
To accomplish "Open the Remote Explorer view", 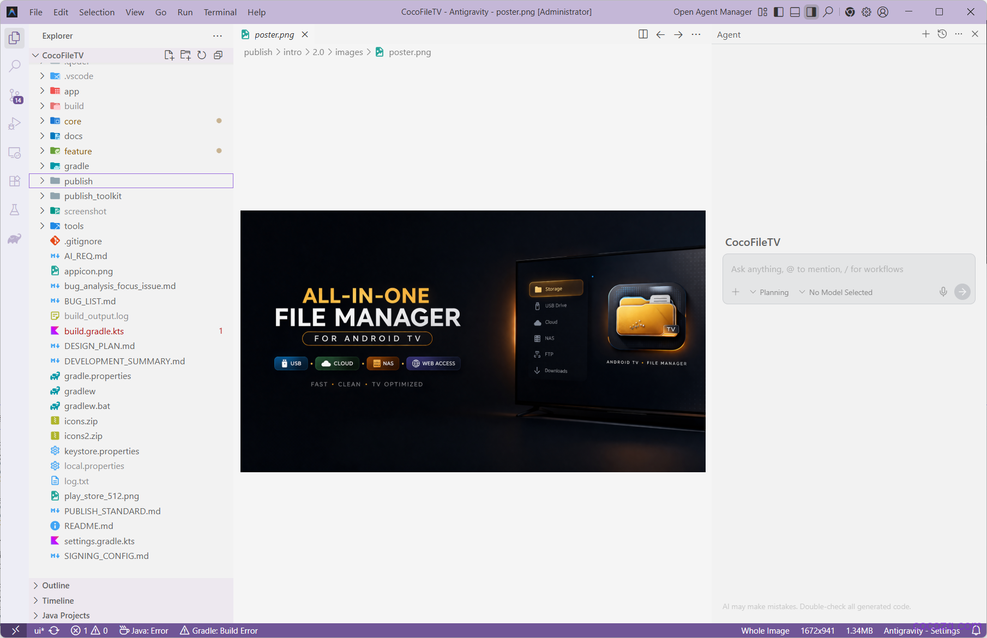I will (x=15, y=153).
